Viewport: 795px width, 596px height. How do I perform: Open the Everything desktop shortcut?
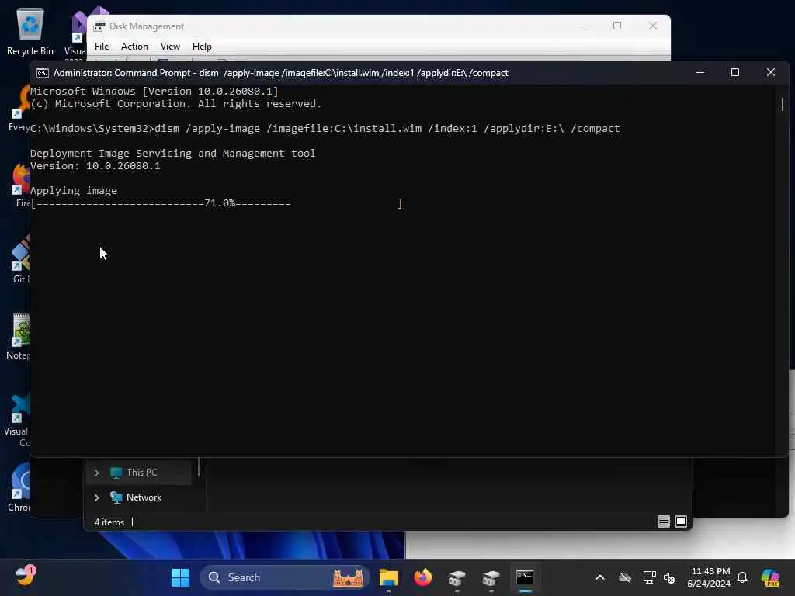click(x=20, y=109)
